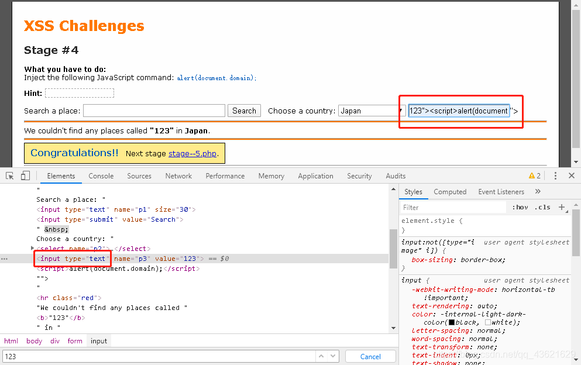
Task: Click the page vertical scrollbar thumb
Action: click(x=576, y=78)
